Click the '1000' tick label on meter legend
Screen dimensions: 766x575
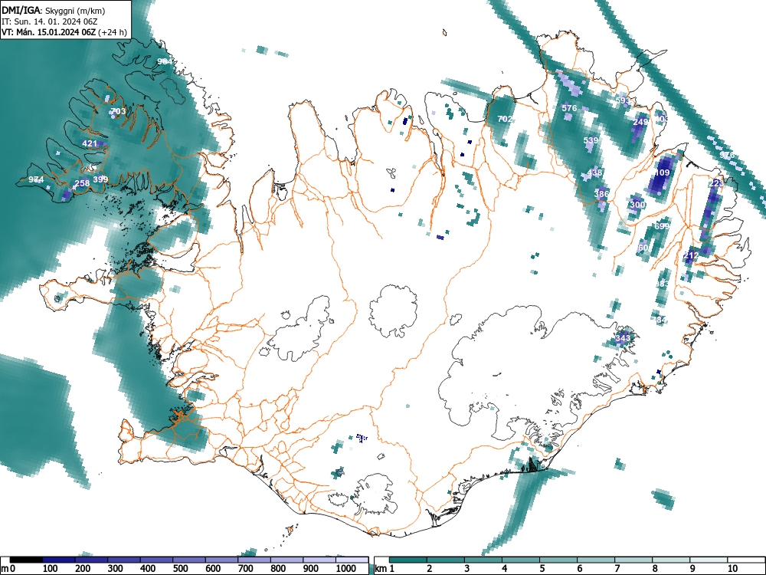point(346,569)
